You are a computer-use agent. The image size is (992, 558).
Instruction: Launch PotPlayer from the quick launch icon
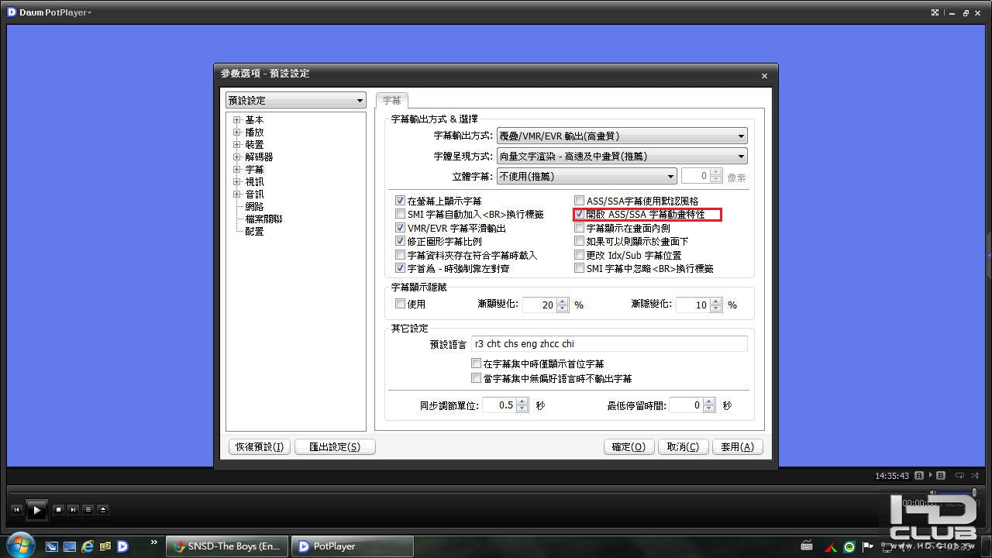point(122,546)
